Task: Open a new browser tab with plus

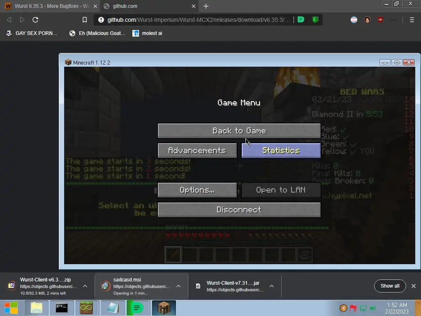Action: point(206,6)
